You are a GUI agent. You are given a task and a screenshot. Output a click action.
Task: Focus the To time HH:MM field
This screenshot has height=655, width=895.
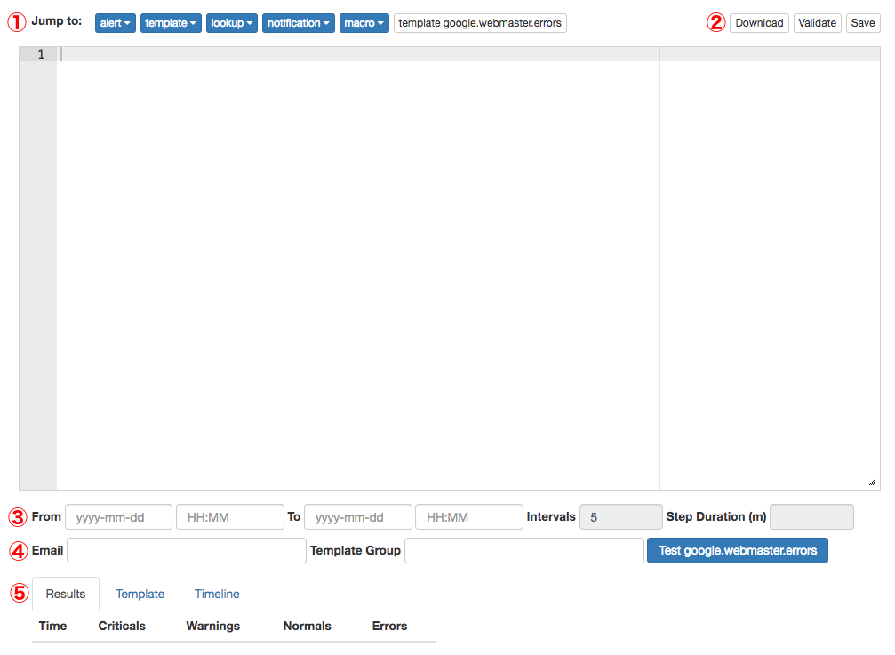pyautogui.click(x=468, y=517)
